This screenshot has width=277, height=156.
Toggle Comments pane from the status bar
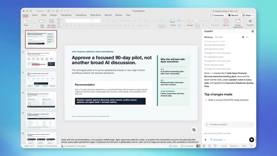[x=187, y=146]
